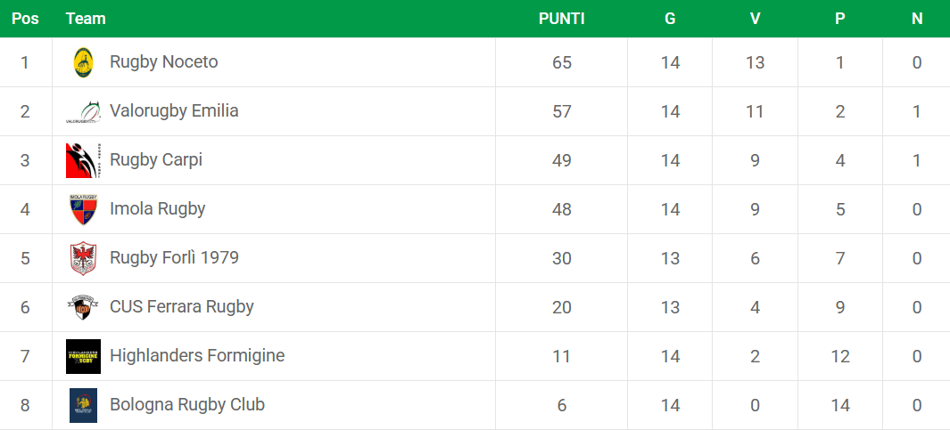This screenshot has width=950, height=430.
Task: Click the Valorugby Emilia logo icon
Action: coord(84,112)
